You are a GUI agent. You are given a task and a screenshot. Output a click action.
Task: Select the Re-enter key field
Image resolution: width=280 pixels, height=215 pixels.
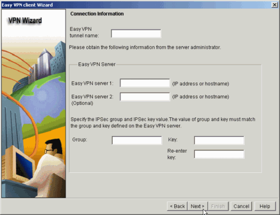coord(219,154)
